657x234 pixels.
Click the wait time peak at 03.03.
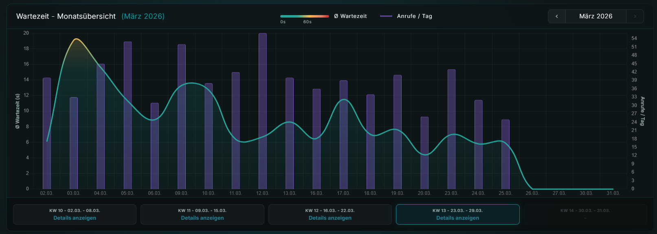tap(76, 39)
